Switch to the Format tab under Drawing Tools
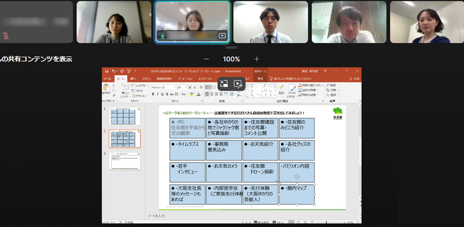Image resolution: width=464 pixels, height=227 pixels. click(260, 79)
